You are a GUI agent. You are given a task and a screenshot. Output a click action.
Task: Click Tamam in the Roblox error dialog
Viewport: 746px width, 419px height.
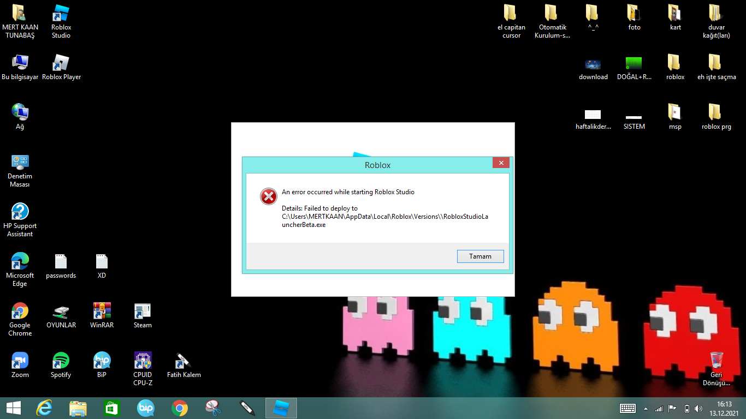pyautogui.click(x=480, y=256)
